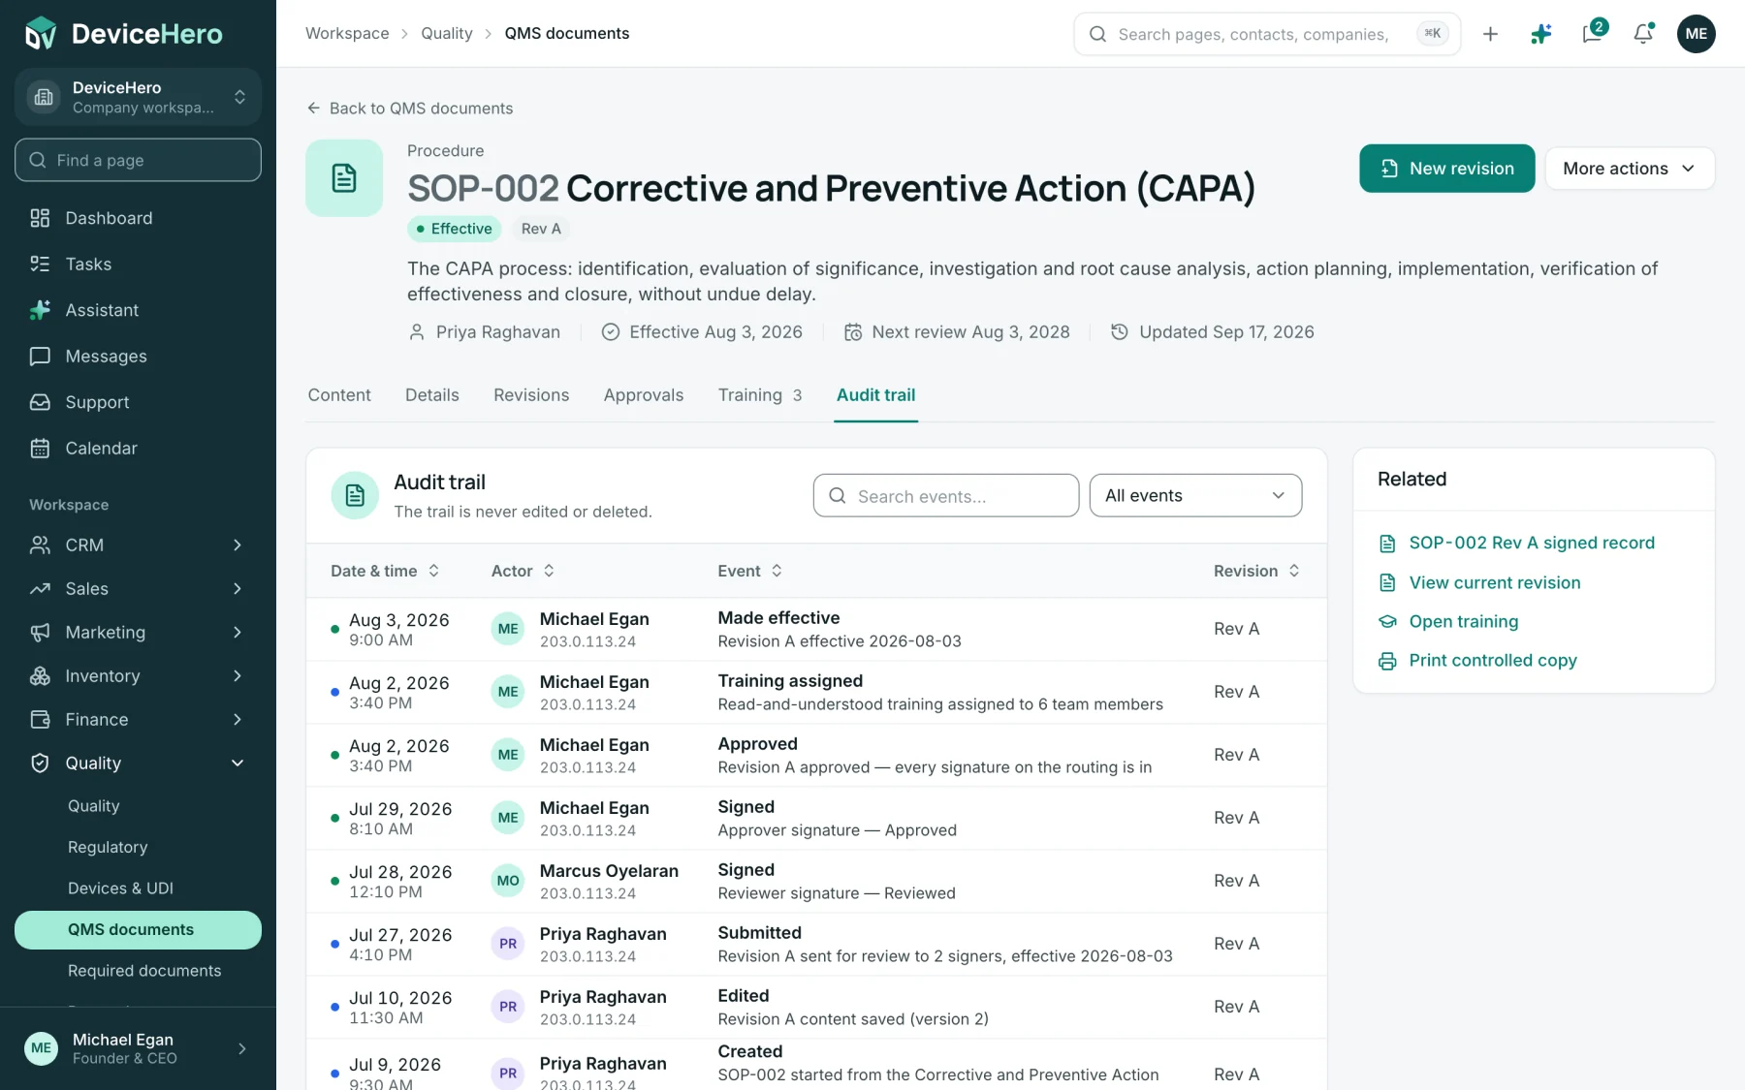1745x1090 pixels.
Task: Click View current revision link
Action: pos(1495,582)
